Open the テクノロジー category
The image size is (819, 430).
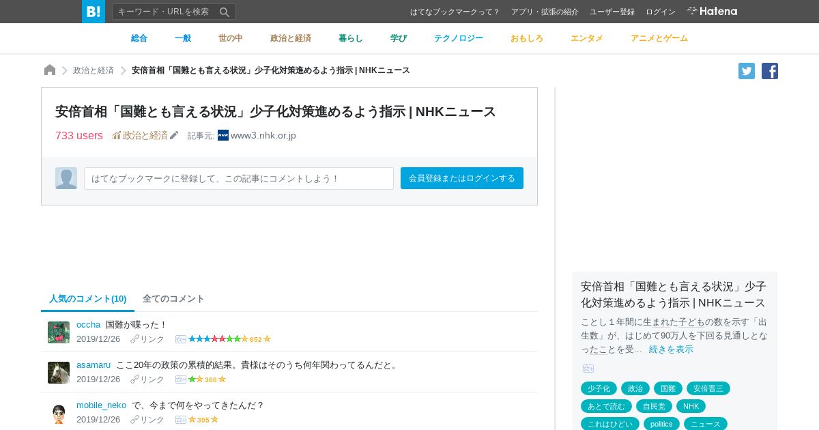pos(459,38)
